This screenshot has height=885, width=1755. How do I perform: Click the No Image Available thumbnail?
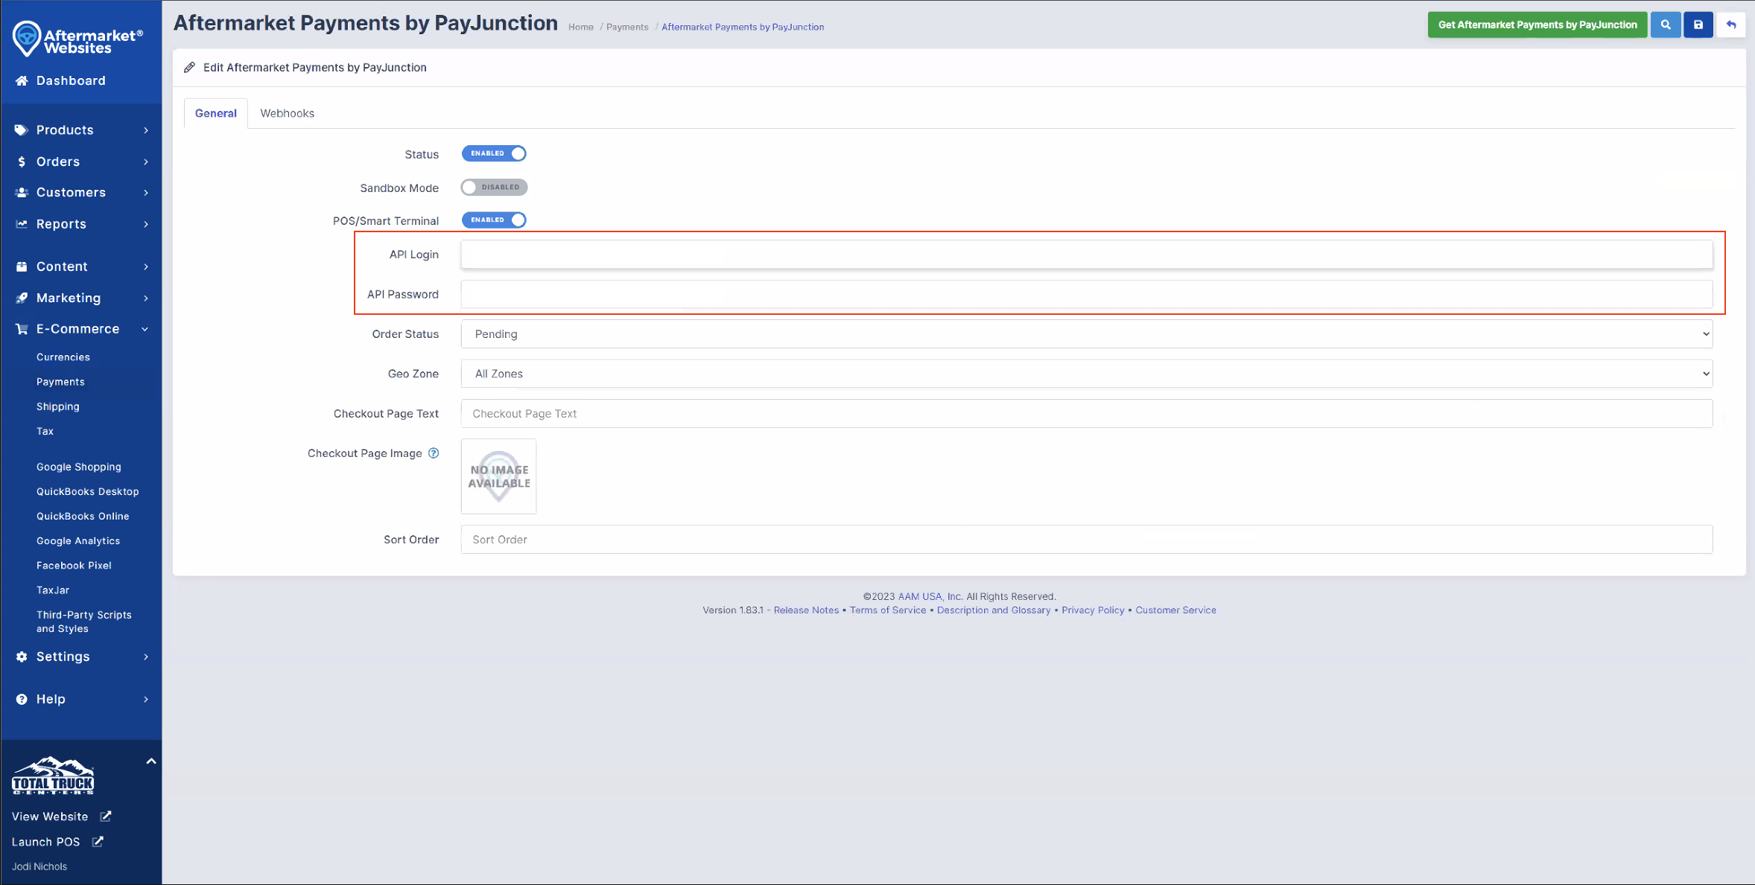[x=498, y=476]
